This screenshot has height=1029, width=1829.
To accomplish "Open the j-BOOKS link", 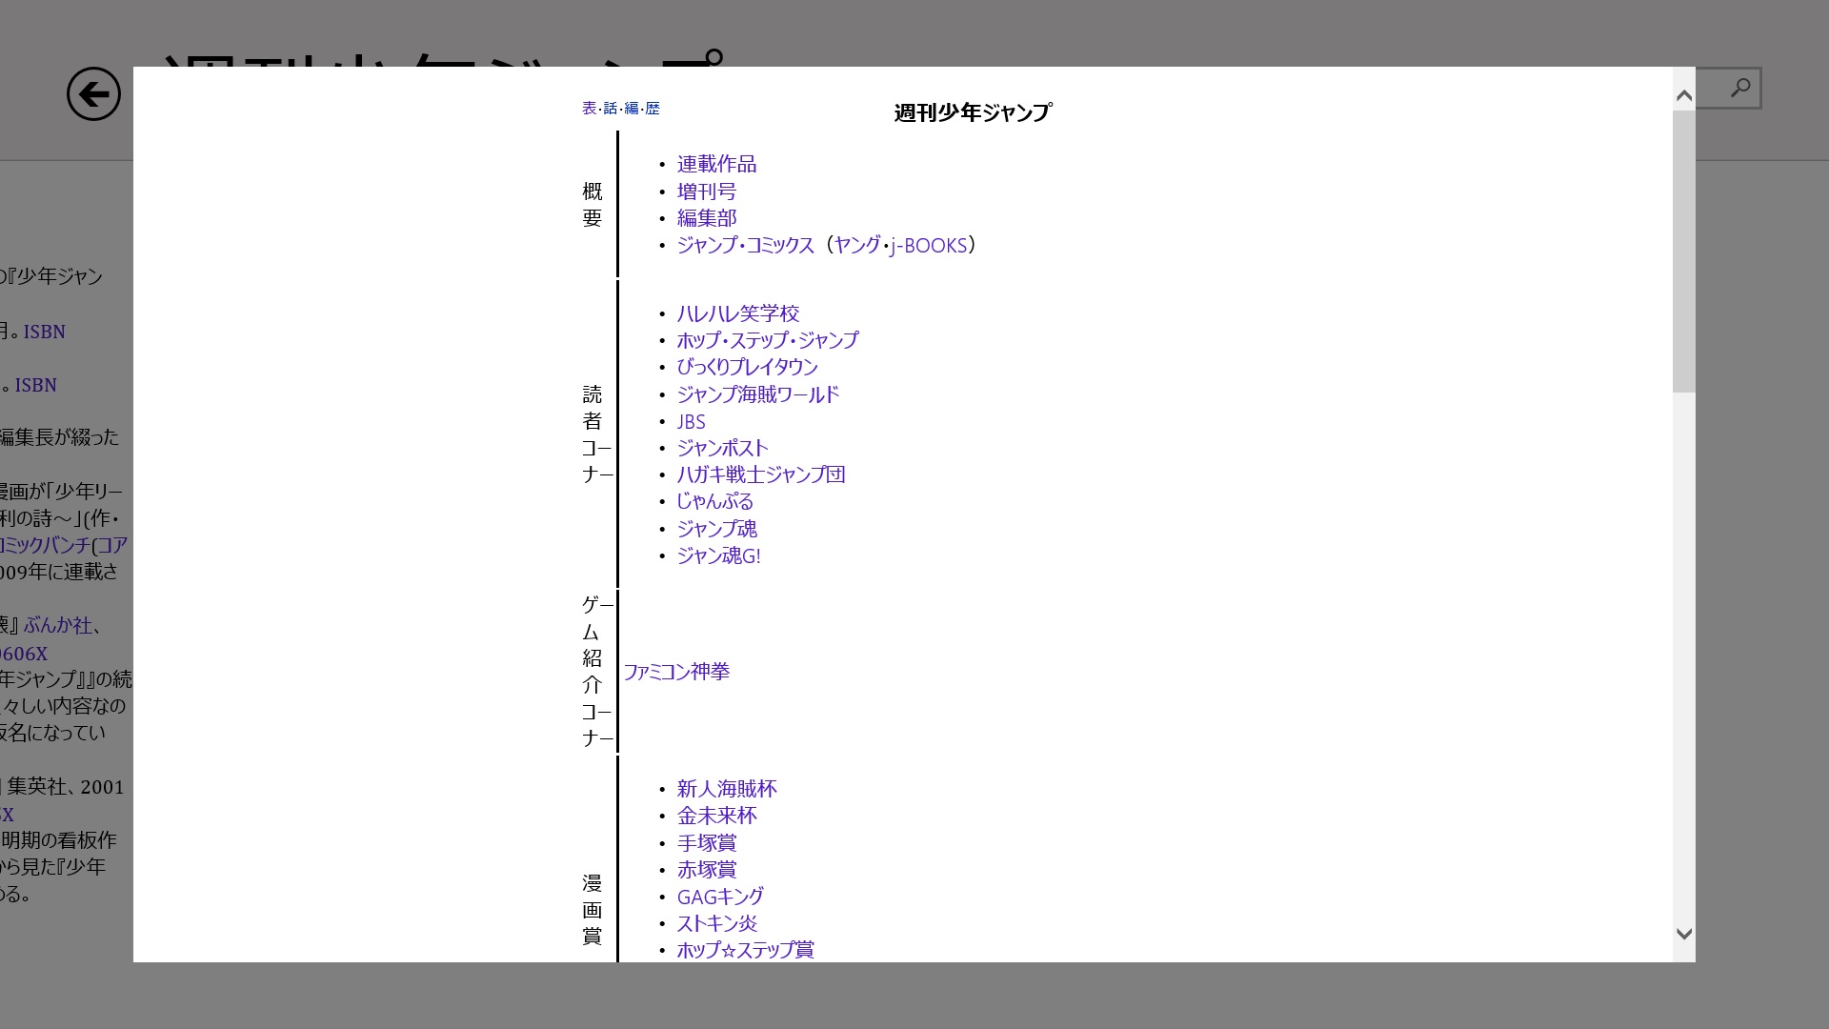I will (929, 246).
